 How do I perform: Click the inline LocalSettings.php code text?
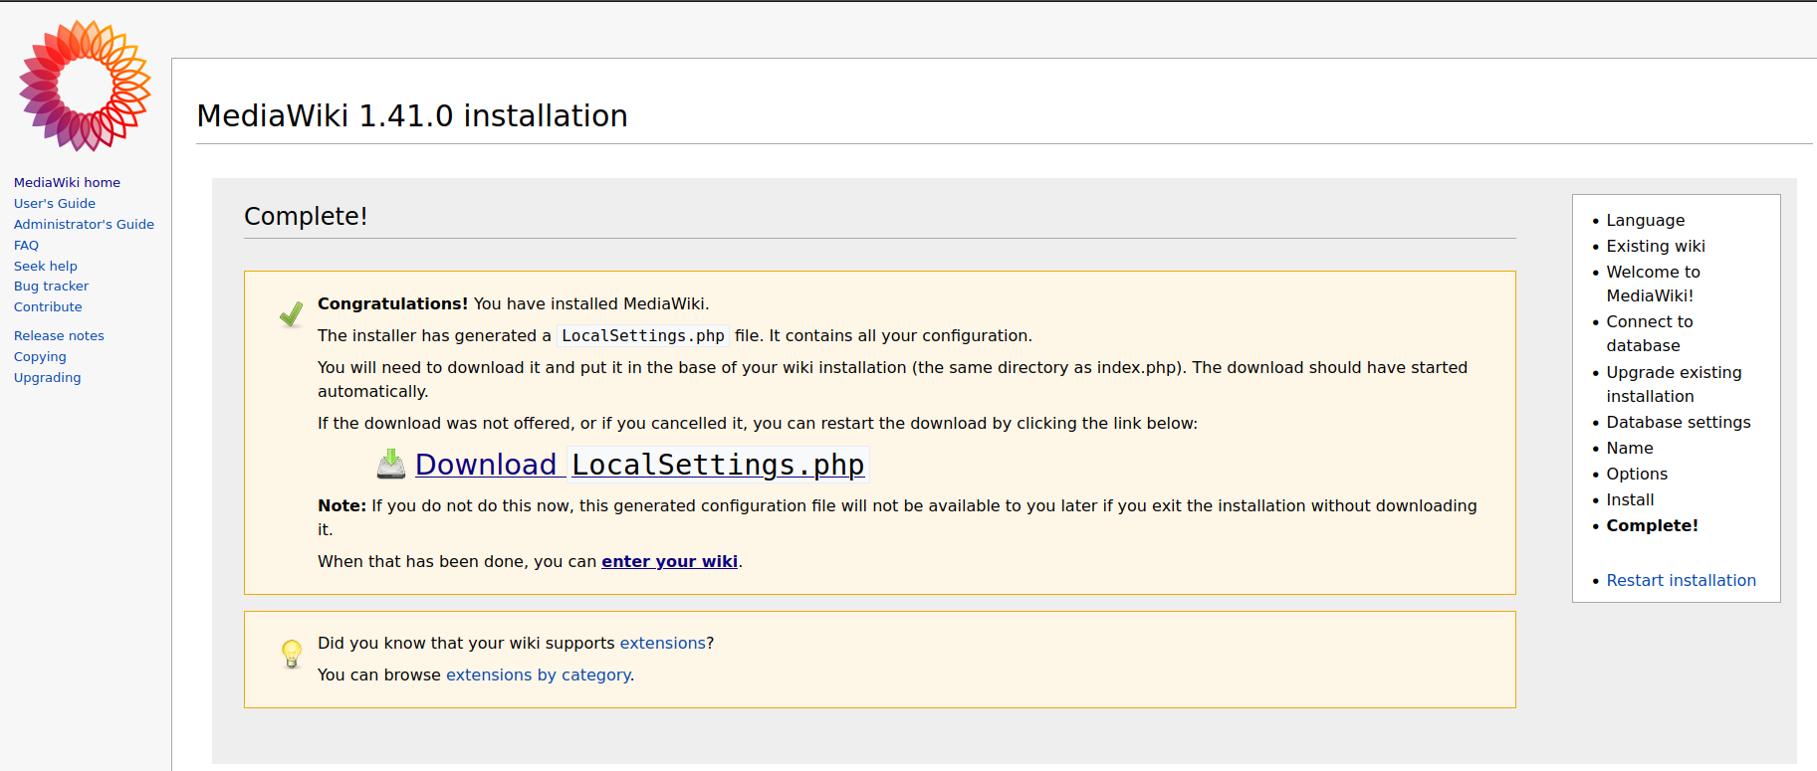[x=642, y=336]
